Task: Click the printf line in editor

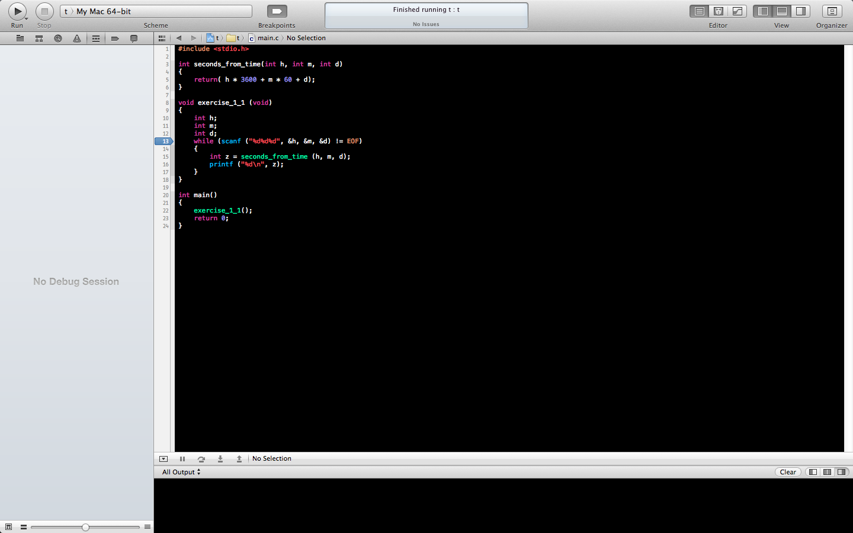Action: tap(246, 164)
